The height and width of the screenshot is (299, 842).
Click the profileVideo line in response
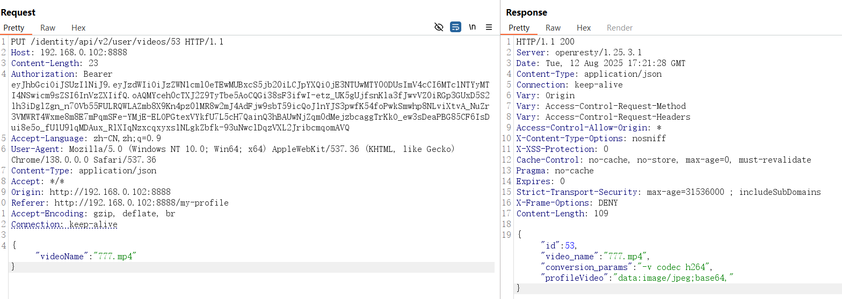[x=637, y=278]
